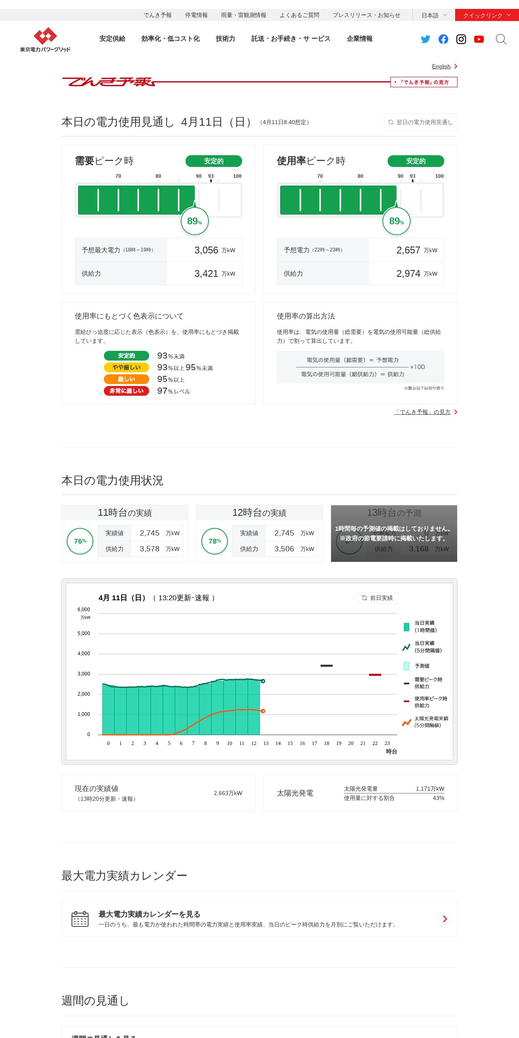This screenshot has height=1038, width=519.
Task: Open the YouTube icon link
Action: pos(479,39)
